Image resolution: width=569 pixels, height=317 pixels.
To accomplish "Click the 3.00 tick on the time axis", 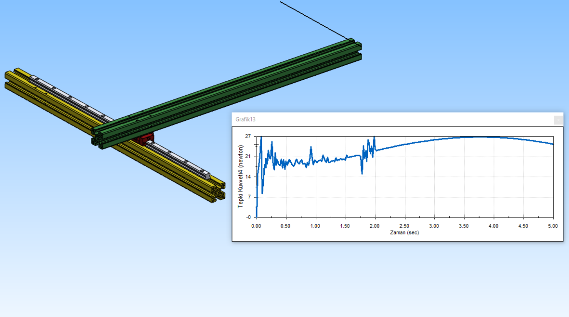I will point(434,226).
